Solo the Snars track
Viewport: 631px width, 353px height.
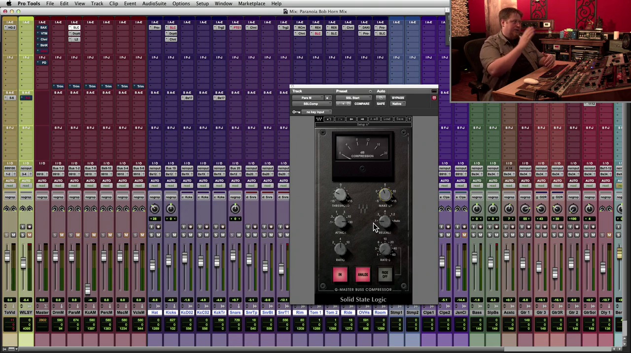click(232, 235)
